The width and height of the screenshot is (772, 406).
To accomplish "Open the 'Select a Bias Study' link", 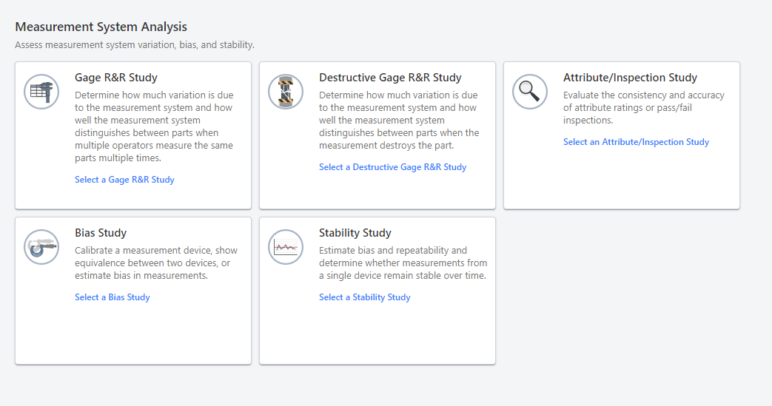I will (113, 297).
